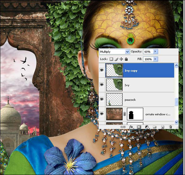The width and height of the screenshot is (185, 175).
Task: Click the layers panel scrollbar thumb
Action: pos(176,102)
